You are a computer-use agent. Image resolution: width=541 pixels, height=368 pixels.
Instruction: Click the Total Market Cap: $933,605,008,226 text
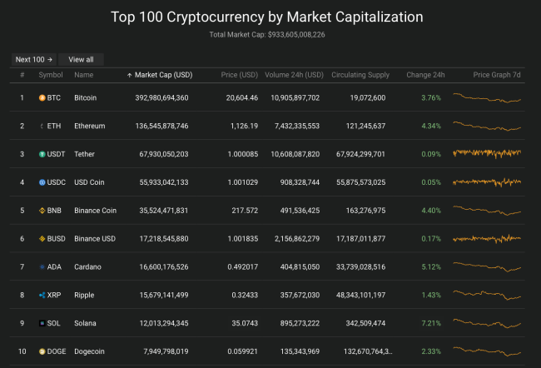(267, 34)
